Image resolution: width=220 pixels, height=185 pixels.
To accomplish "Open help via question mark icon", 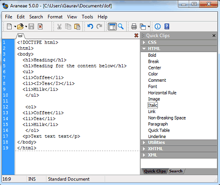I will (x=167, y=26).
